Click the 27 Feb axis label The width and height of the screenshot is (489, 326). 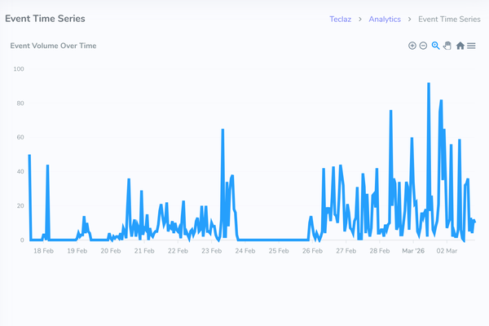[346, 251]
